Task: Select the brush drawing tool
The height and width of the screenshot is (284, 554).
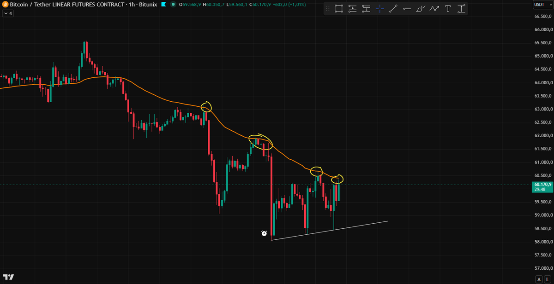Action: coord(421,8)
